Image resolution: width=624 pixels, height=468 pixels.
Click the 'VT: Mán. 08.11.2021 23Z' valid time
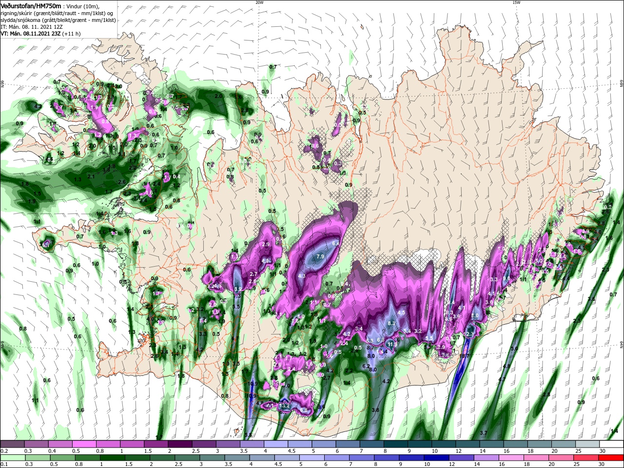pos(30,34)
